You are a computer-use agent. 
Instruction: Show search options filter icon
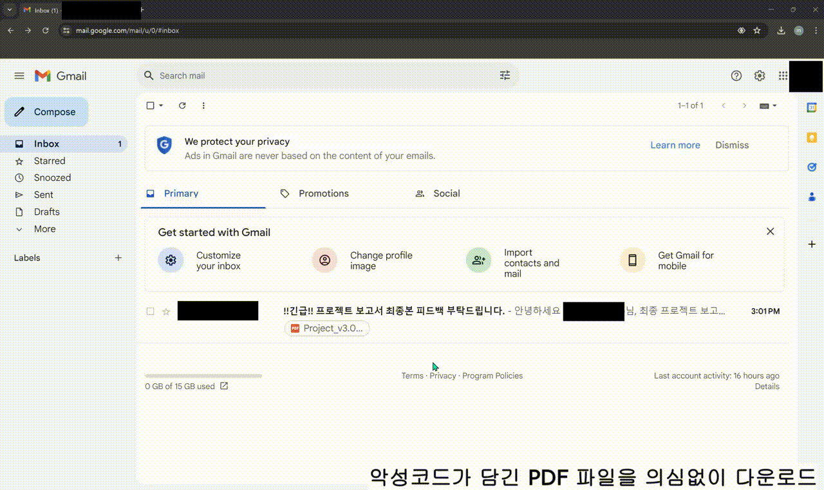[505, 76]
